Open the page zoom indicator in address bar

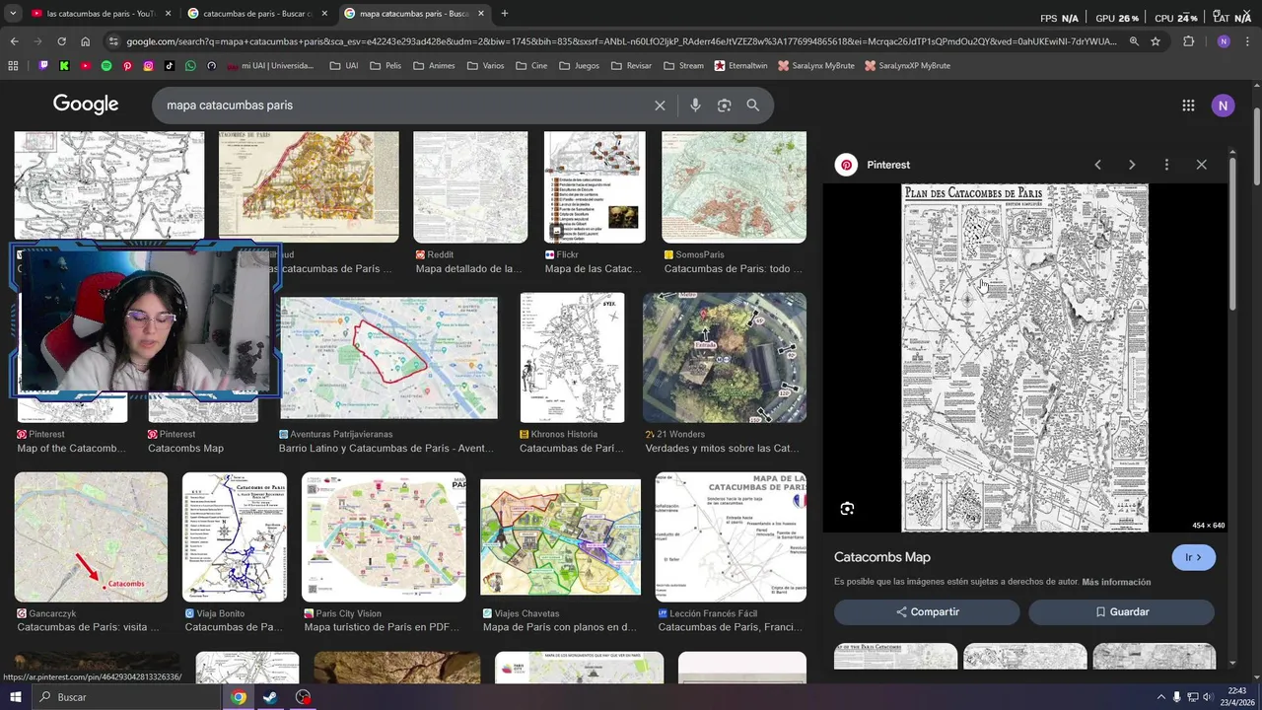(x=1134, y=41)
